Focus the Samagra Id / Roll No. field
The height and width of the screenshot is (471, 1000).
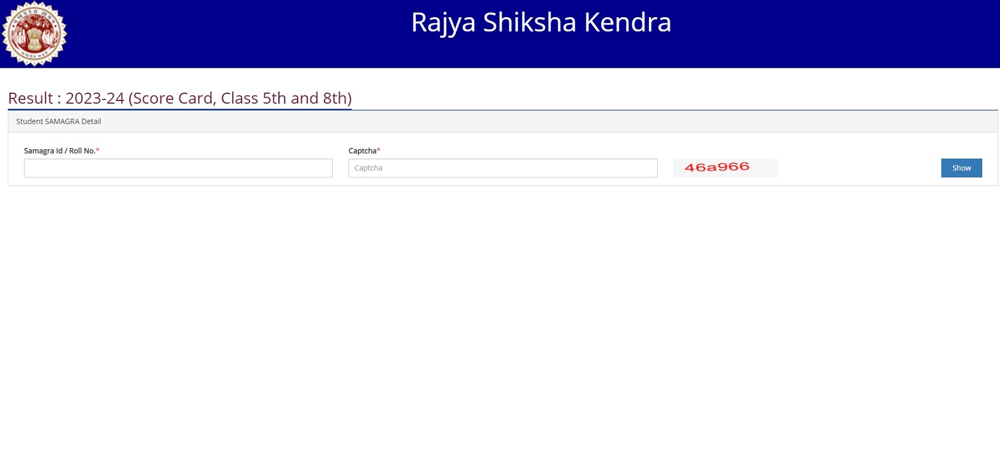click(178, 168)
